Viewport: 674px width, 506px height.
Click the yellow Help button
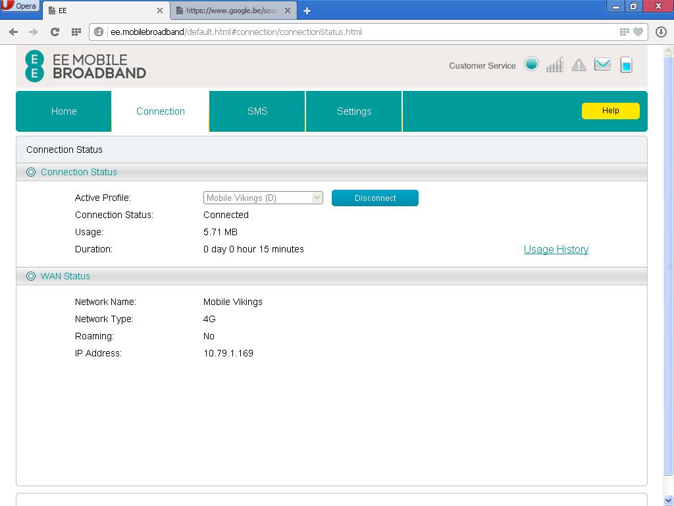pyautogui.click(x=610, y=111)
